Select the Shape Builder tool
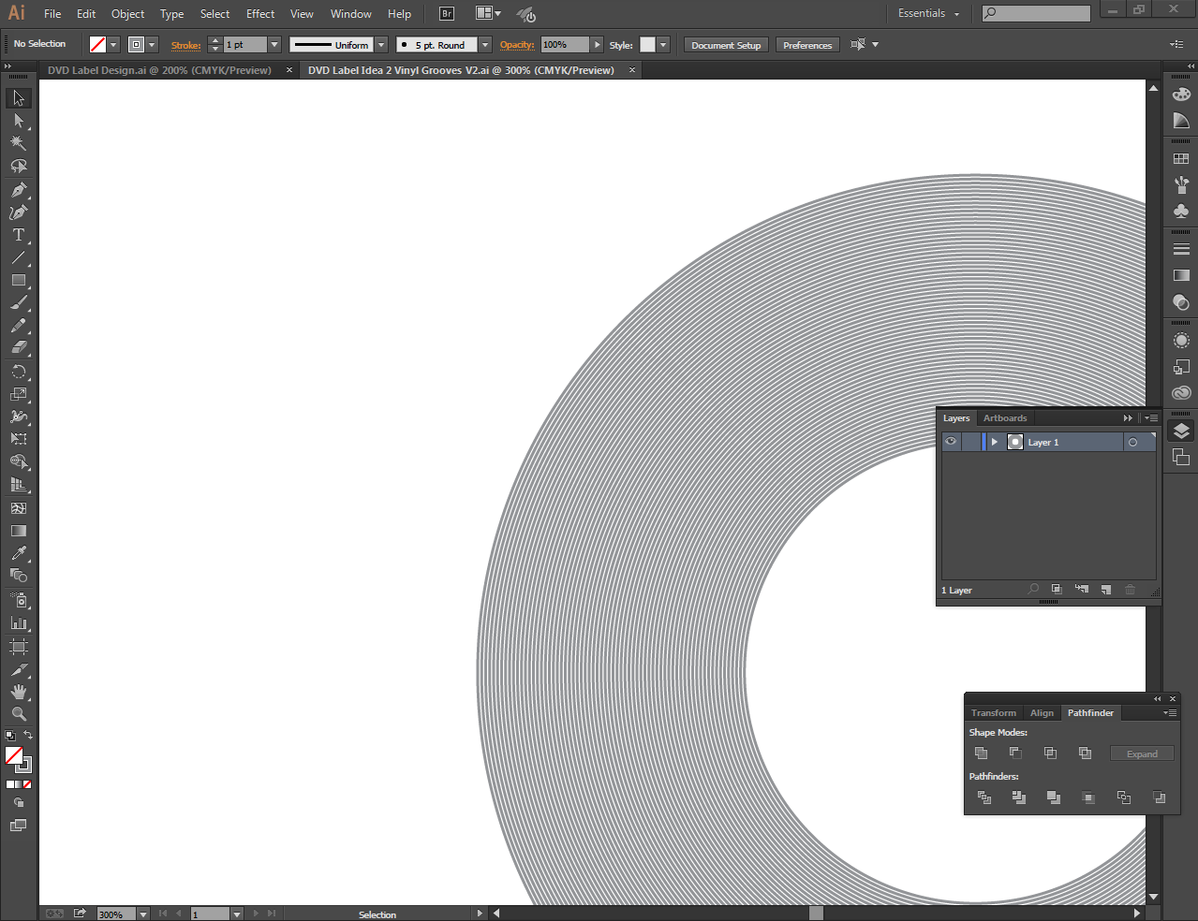The height and width of the screenshot is (921, 1198). [19, 462]
